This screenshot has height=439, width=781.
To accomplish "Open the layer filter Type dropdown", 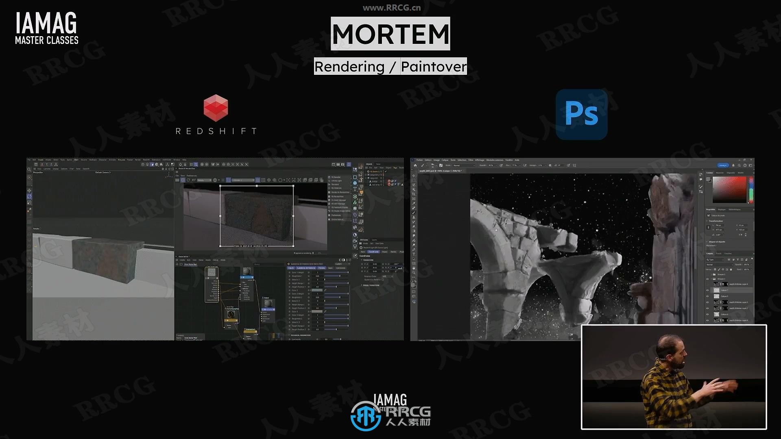I will point(716,259).
